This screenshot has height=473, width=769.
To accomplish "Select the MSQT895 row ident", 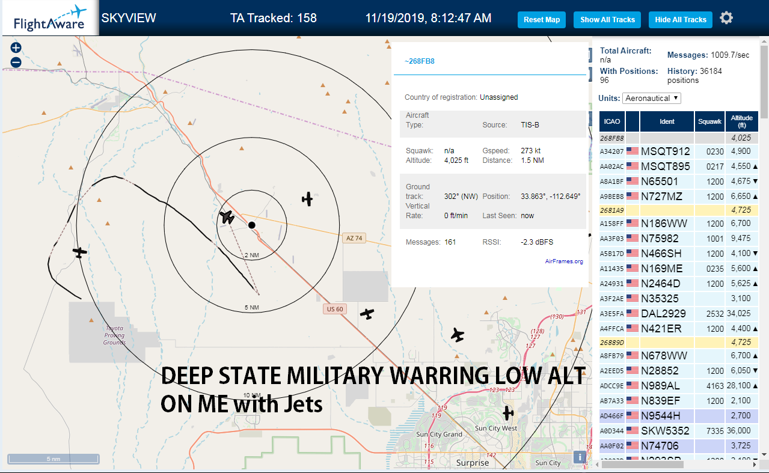I will click(x=666, y=166).
